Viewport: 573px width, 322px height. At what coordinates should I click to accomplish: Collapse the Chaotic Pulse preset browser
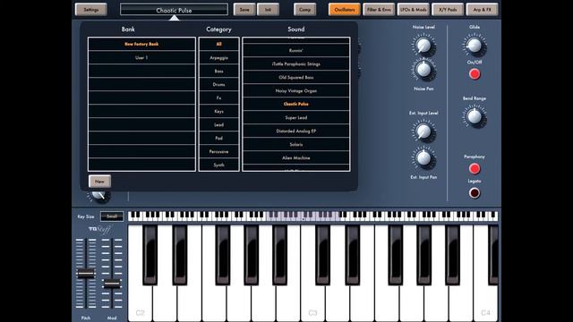click(174, 10)
